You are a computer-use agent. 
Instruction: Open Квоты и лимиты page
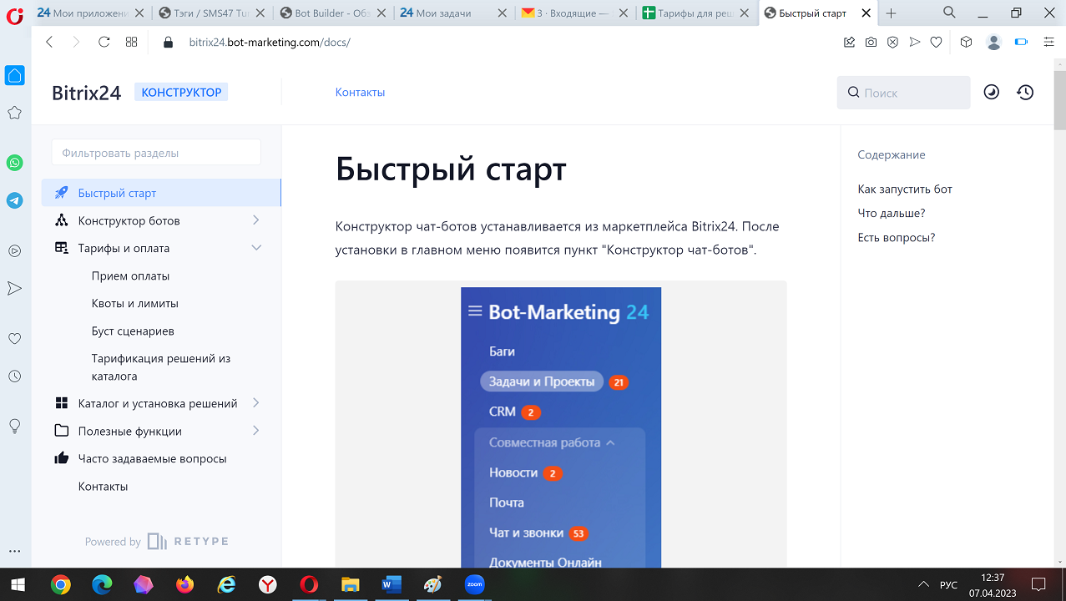pyautogui.click(x=135, y=303)
